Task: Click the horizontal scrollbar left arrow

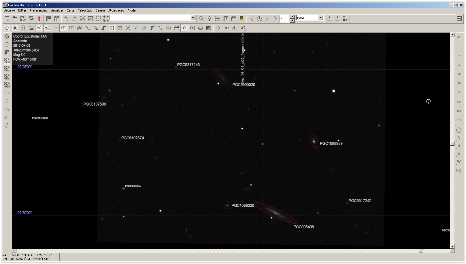Action: (14, 251)
